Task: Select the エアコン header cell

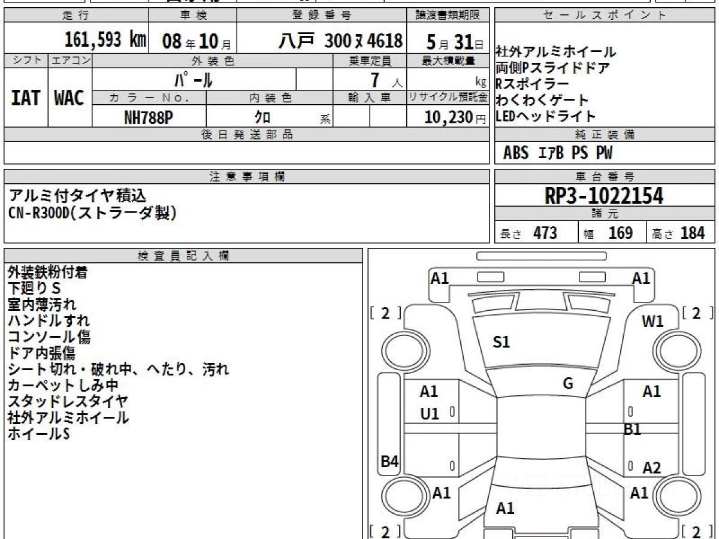Action: pos(70,60)
